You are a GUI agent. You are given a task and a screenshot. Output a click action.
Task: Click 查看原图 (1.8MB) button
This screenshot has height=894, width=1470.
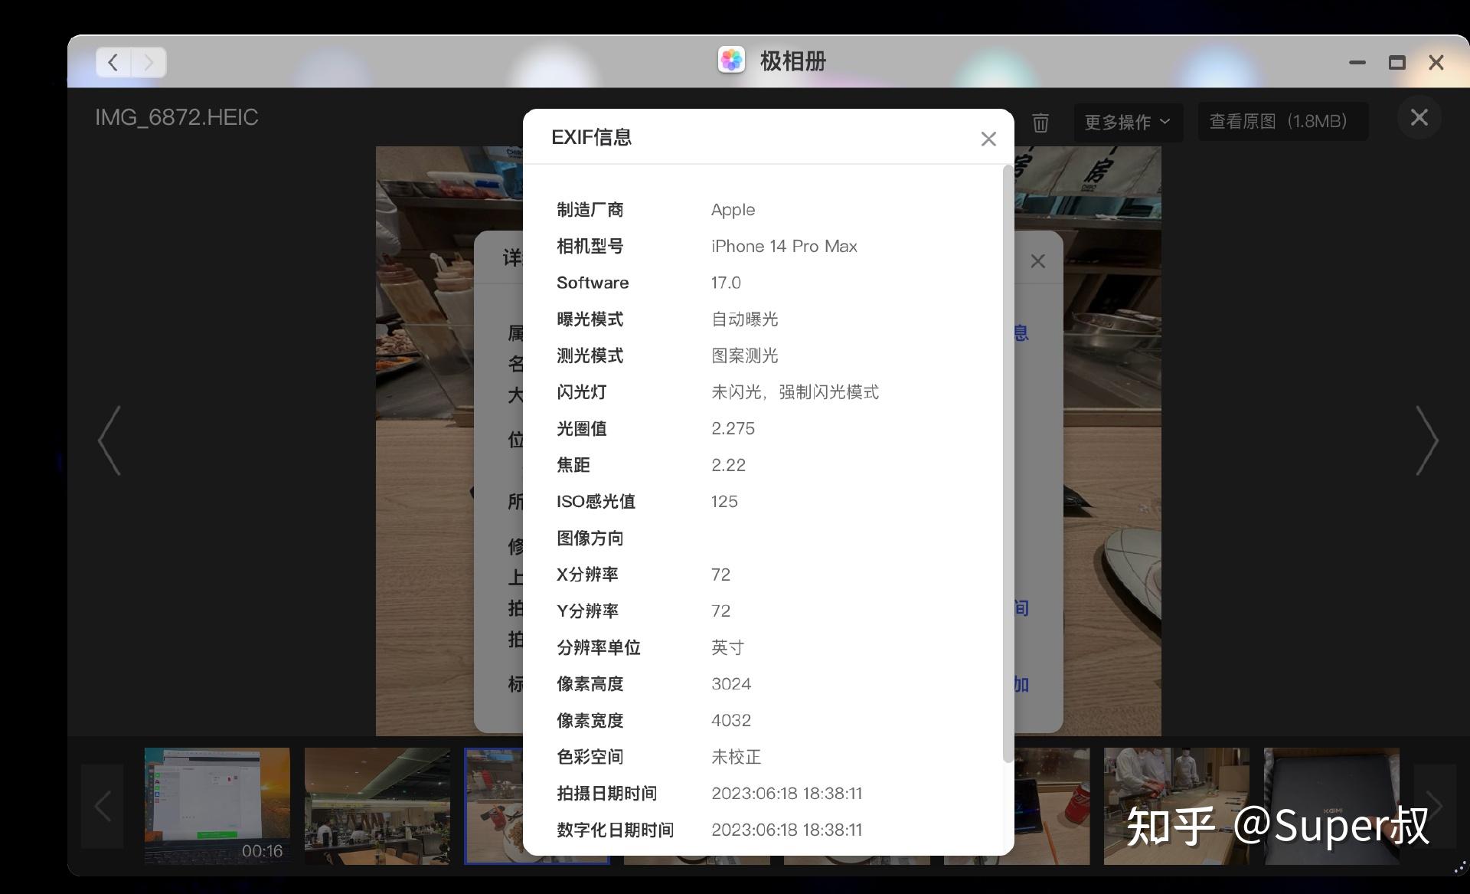tap(1282, 121)
